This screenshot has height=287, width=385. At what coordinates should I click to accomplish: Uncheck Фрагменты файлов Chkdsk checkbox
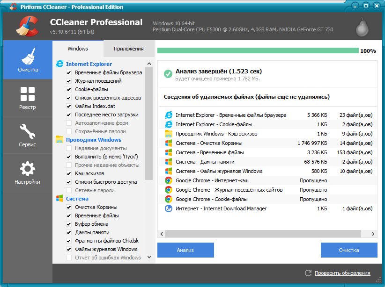[69, 241]
